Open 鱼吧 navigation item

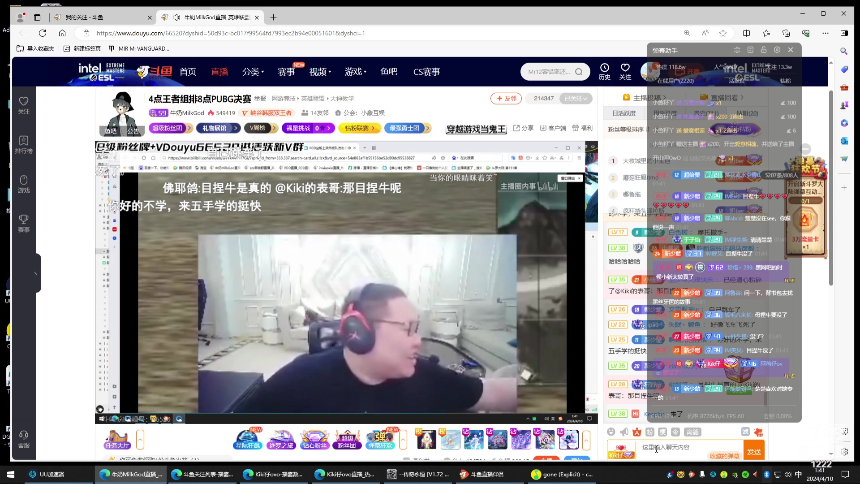(x=389, y=72)
